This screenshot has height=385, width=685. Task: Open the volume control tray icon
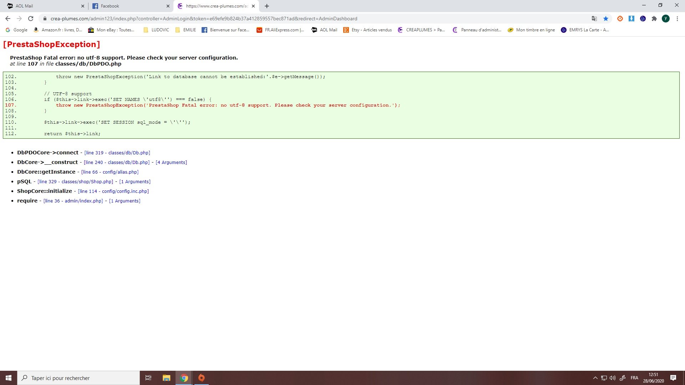pyautogui.click(x=613, y=378)
